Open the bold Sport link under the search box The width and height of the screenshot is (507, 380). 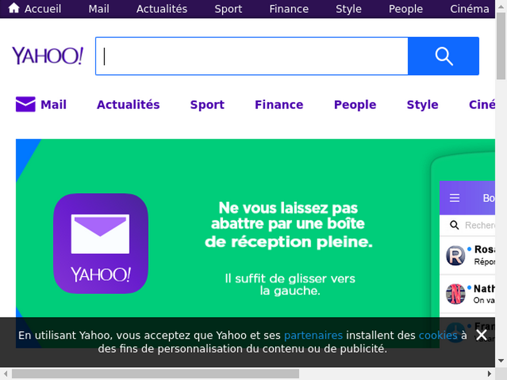pyautogui.click(x=207, y=105)
